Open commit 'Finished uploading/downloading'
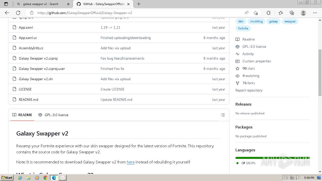The height and width of the screenshot is (181, 322). (x=126, y=38)
